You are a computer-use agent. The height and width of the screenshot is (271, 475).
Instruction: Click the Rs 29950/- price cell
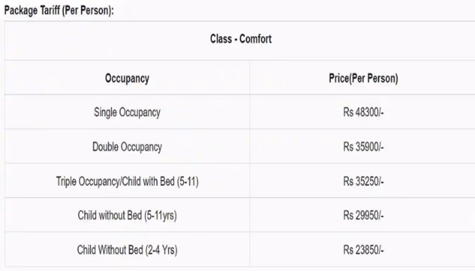[x=363, y=216]
